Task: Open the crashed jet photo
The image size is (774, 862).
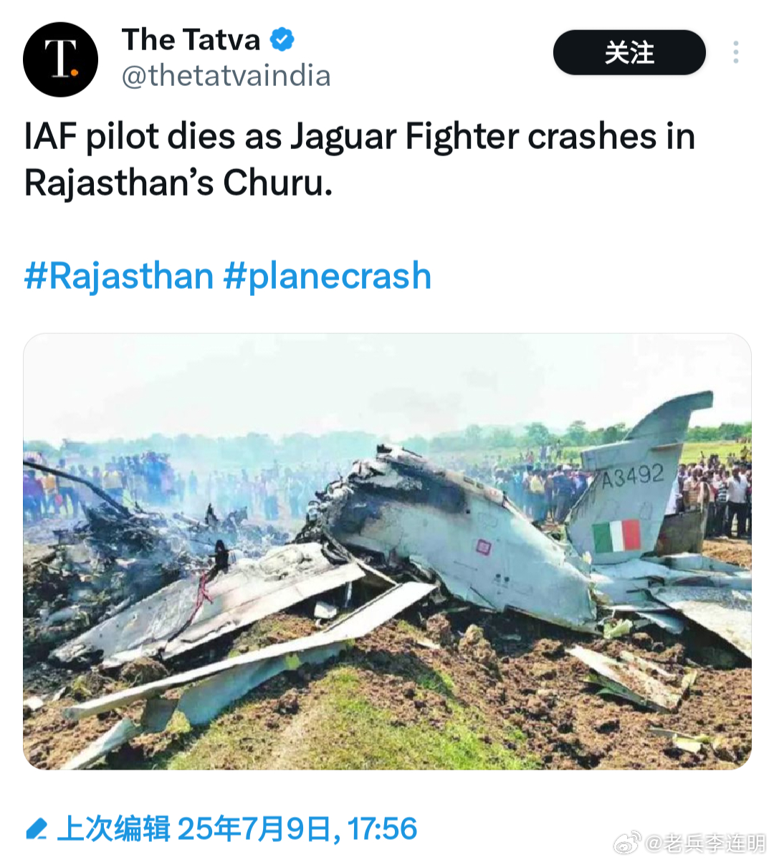Action: click(387, 552)
